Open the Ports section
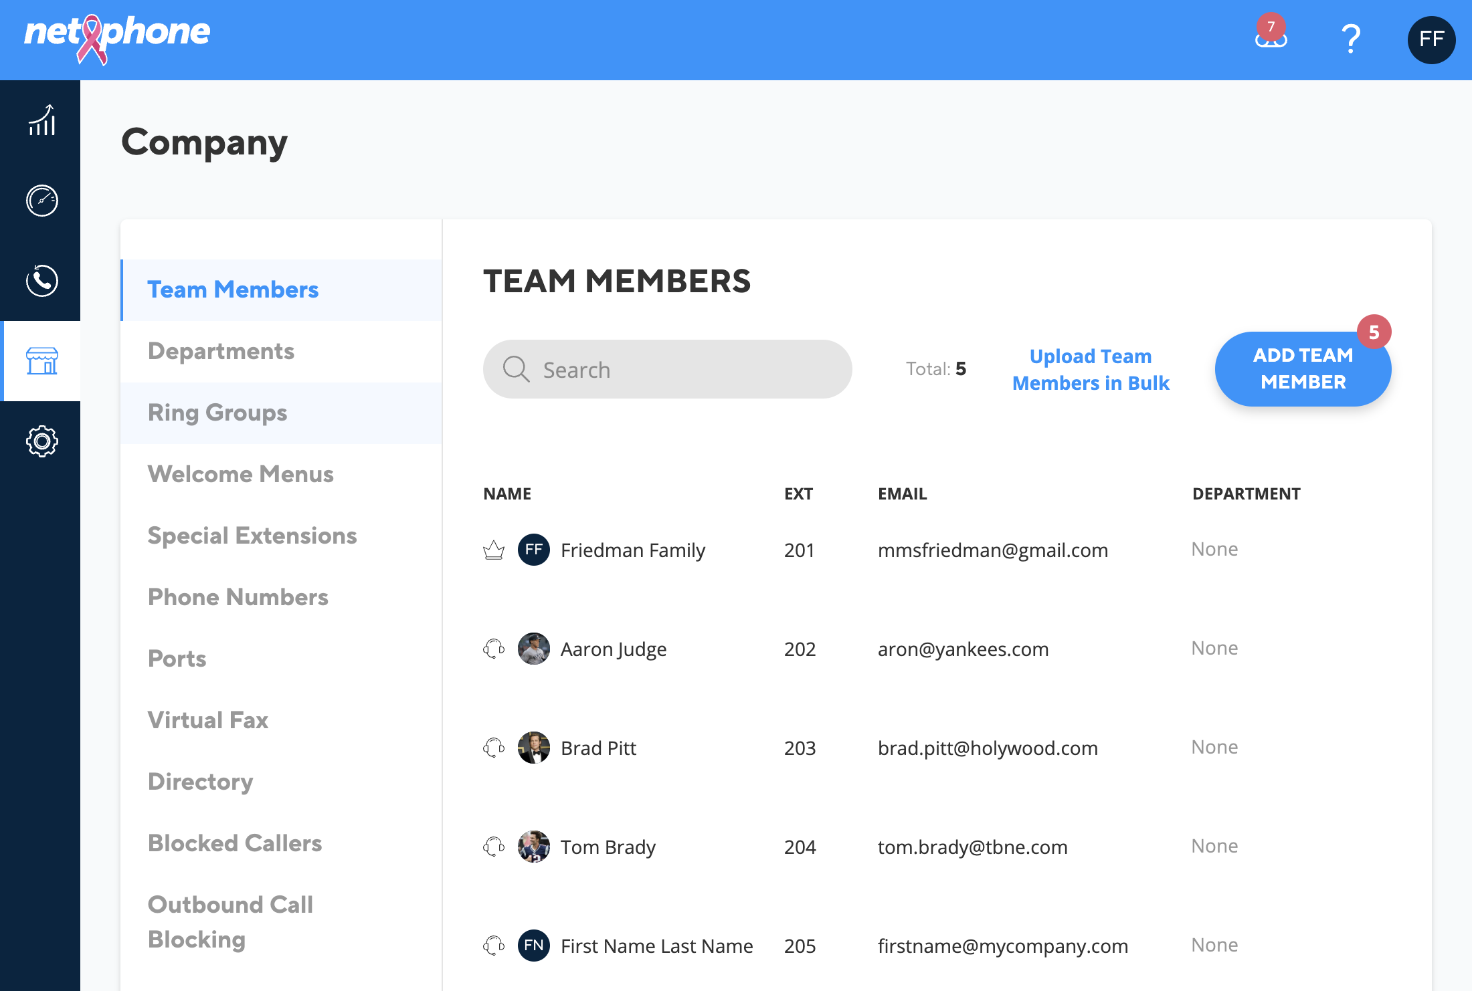Viewport: 1472px width, 991px height. click(x=281, y=659)
